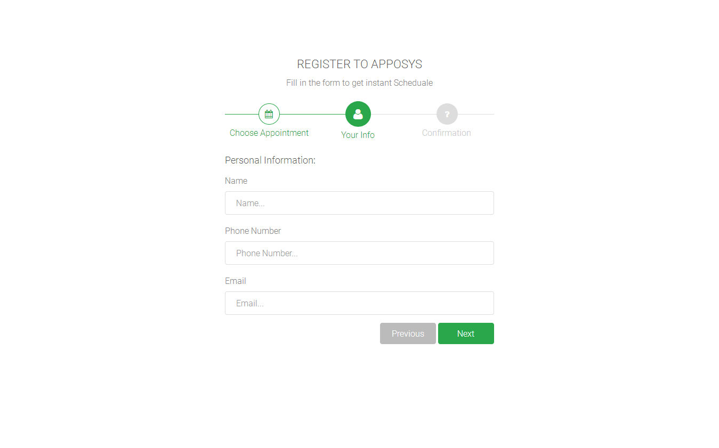Click the REGISTER TO APPOSYS heading
This screenshot has height=448, width=719.
click(359, 64)
